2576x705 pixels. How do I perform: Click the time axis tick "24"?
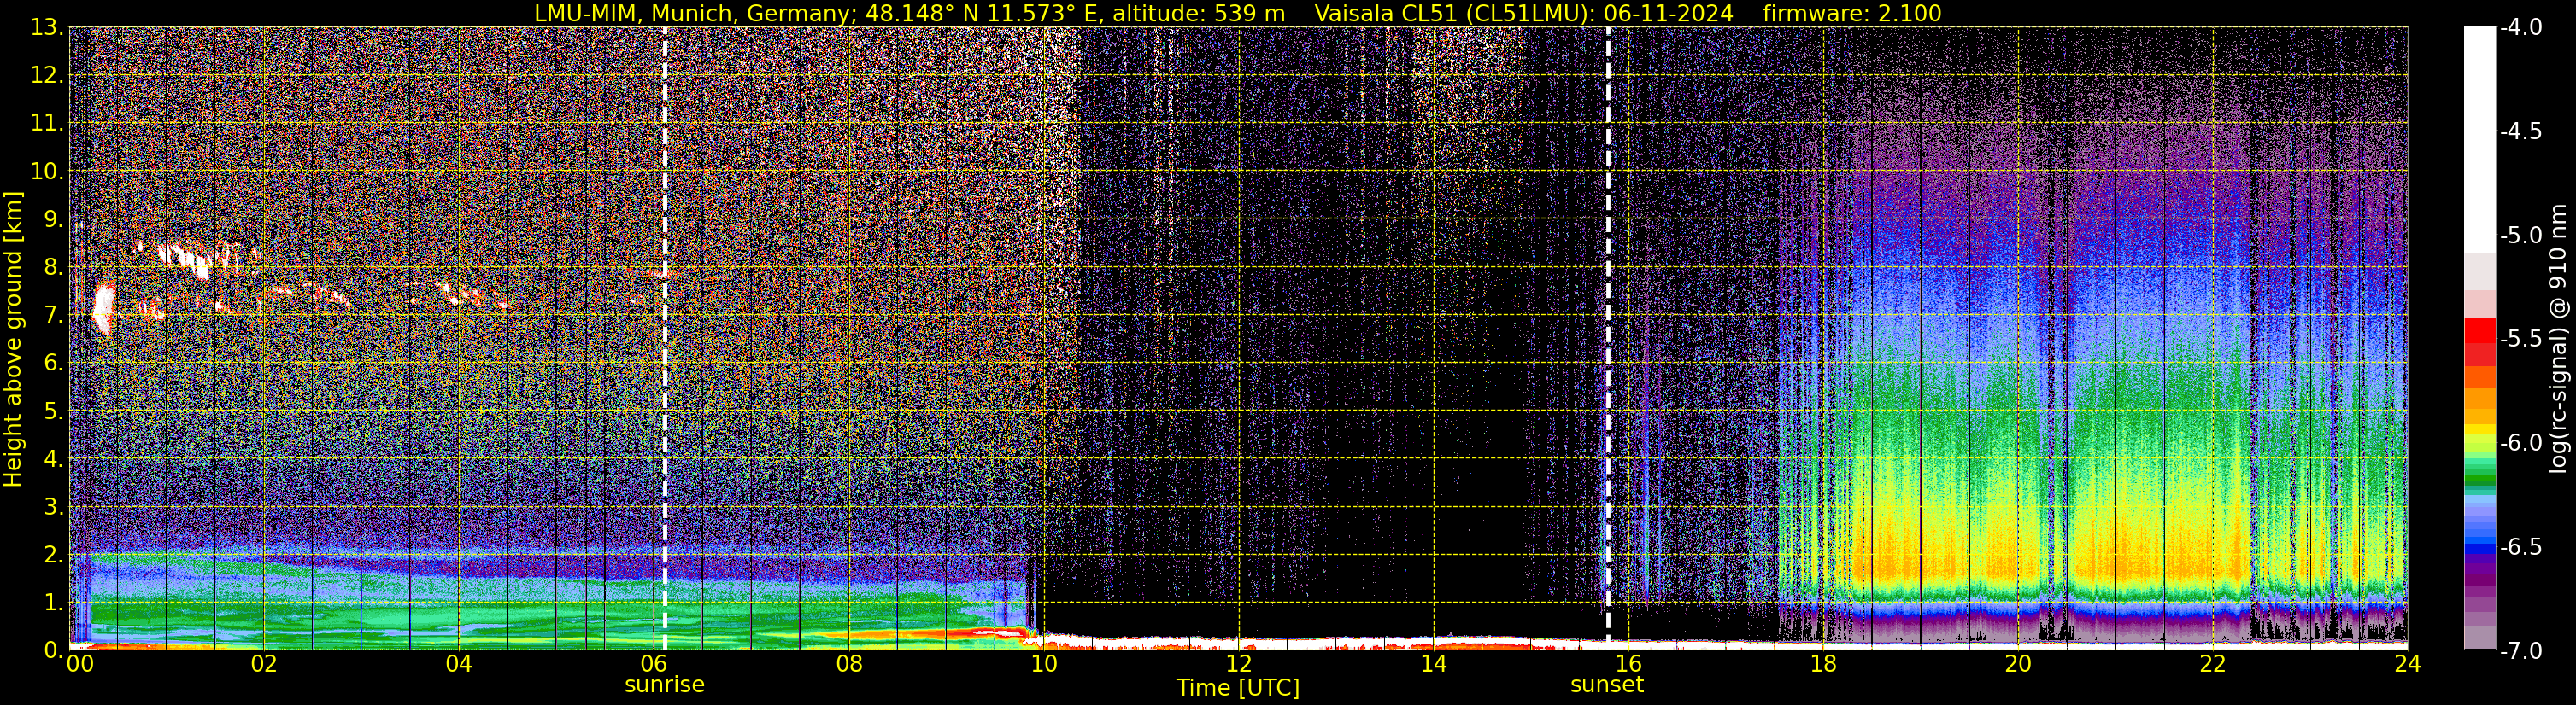2408,663
